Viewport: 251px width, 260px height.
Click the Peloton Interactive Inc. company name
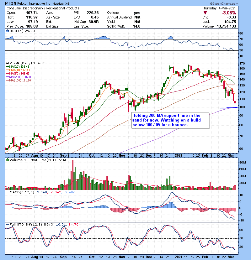tap(34, 3)
